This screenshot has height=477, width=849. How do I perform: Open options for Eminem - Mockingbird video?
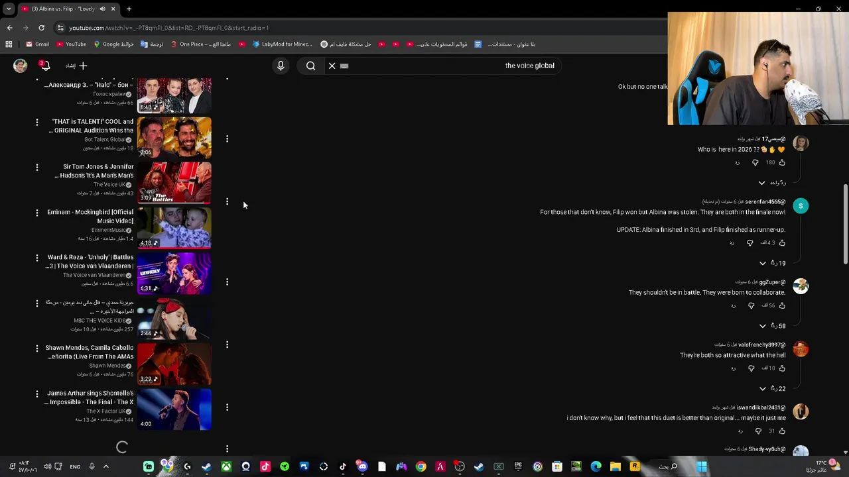(37, 213)
